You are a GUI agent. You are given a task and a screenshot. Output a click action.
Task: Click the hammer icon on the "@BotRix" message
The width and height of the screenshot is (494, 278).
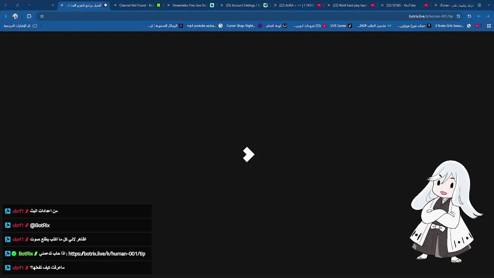pos(8,225)
